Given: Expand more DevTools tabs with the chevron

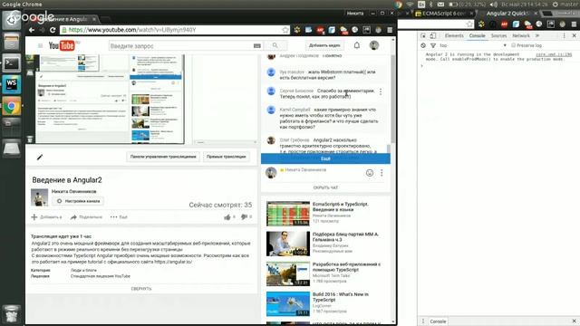Looking at the screenshot, I should (537, 36).
